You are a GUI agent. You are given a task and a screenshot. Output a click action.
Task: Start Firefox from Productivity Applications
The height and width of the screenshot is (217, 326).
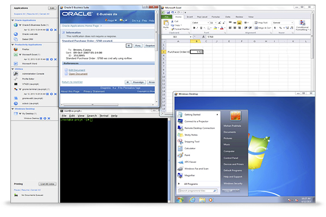(26, 49)
